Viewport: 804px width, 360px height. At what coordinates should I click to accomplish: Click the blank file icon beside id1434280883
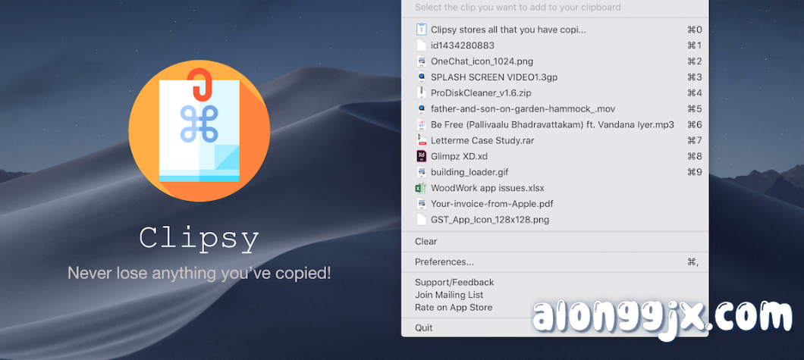coord(421,45)
